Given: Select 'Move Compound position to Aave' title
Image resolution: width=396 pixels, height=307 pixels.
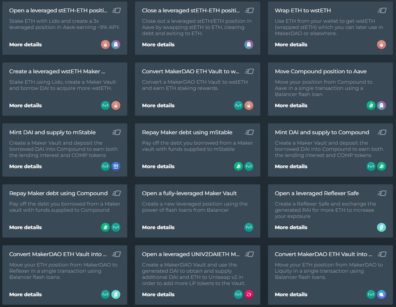Looking at the screenshot, I should point(321,71).
